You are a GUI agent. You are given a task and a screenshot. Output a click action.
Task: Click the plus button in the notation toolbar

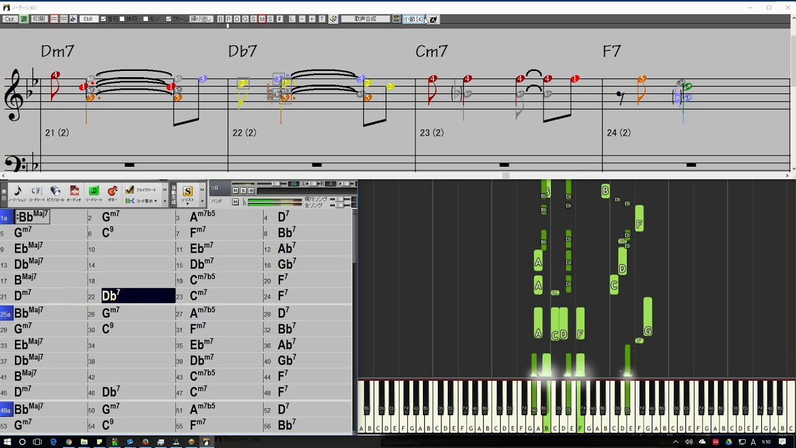coord(312,19)
